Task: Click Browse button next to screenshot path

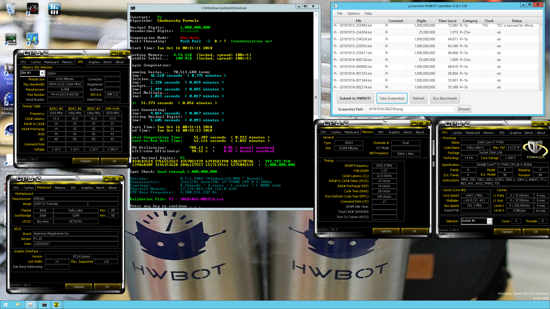Action: point(464,109)
